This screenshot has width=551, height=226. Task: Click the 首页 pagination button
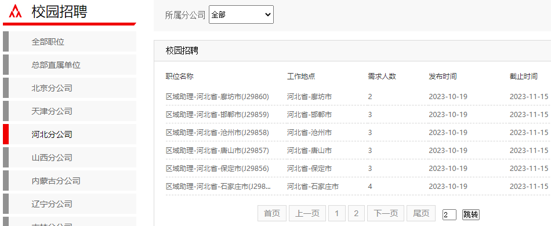pos(272,213)
